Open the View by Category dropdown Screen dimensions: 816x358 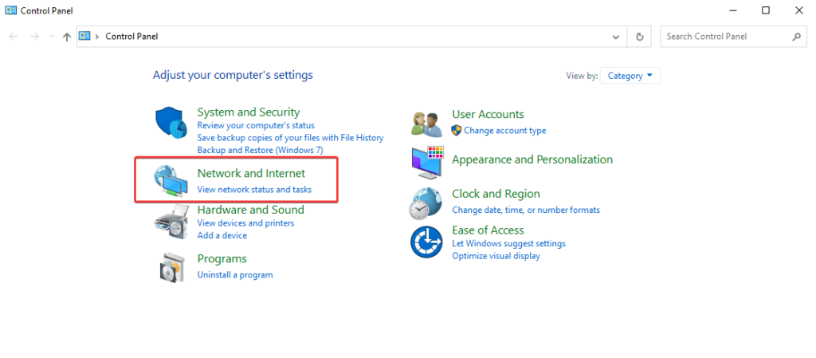tap(630, 76)
